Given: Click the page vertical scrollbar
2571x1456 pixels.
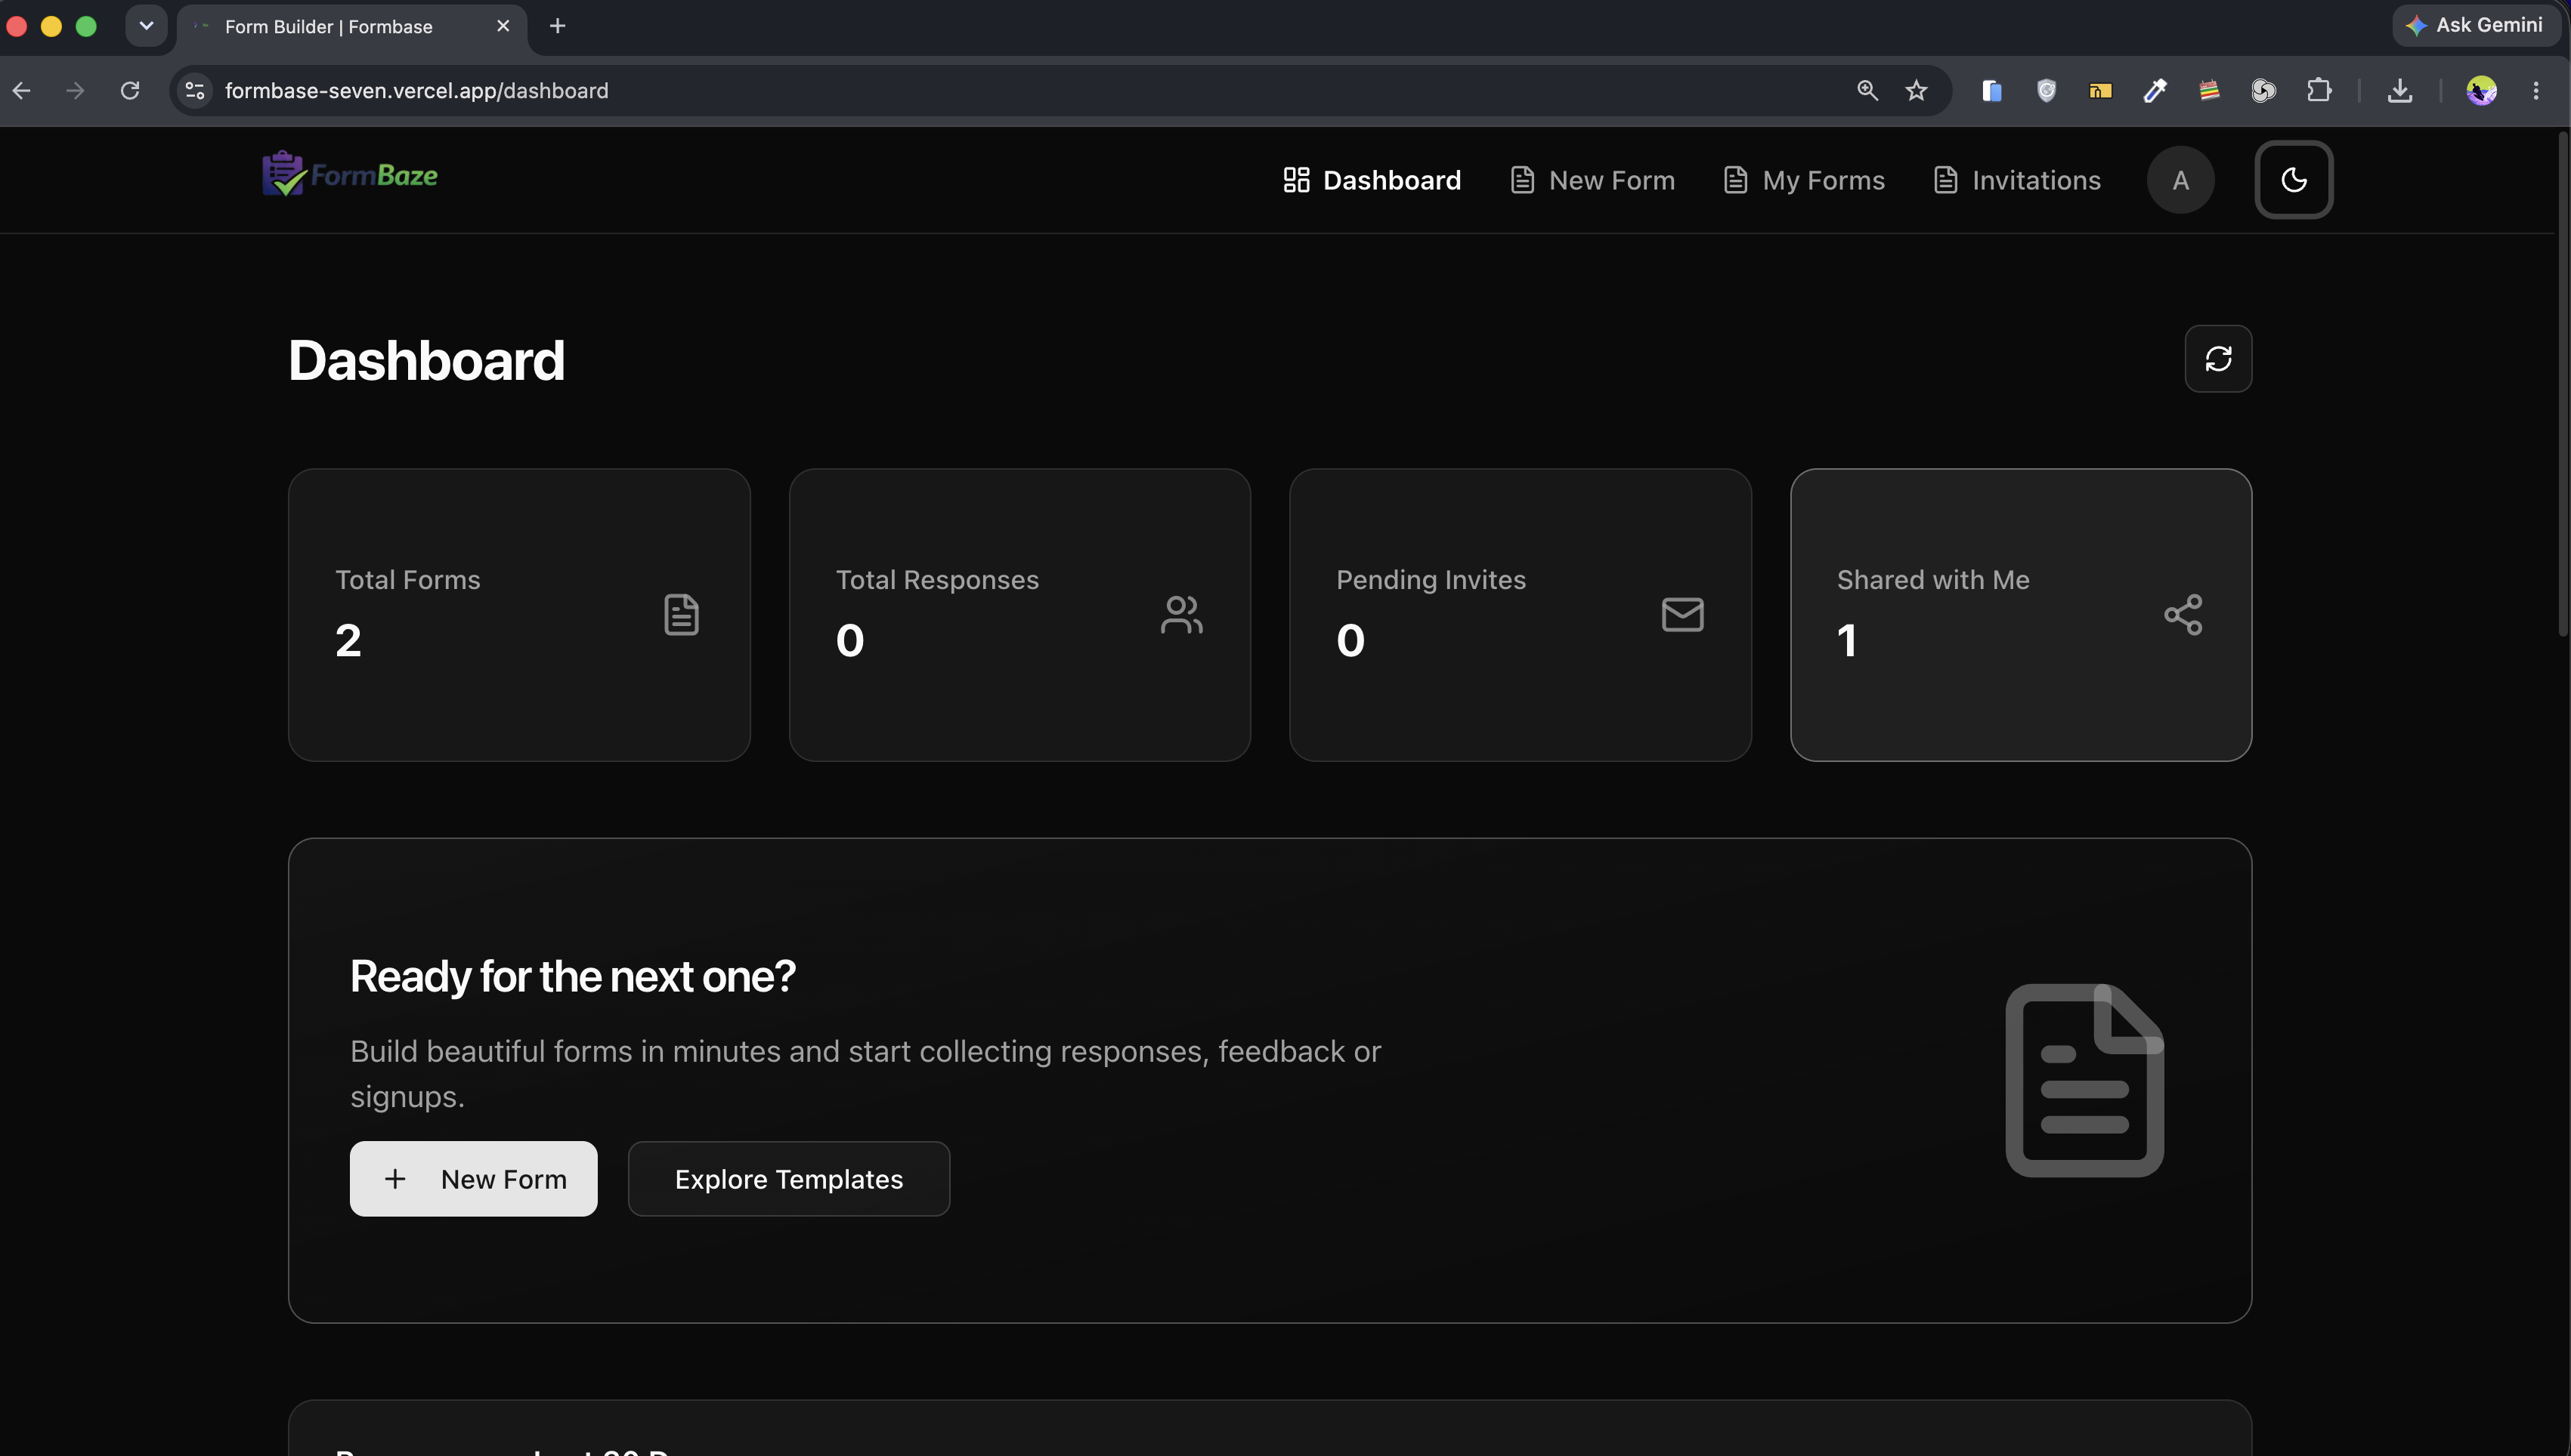Looking at the screenshot, I should point(2563,385).
